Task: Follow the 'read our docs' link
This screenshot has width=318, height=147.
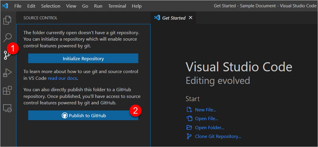Action: [x=62, y=78]
